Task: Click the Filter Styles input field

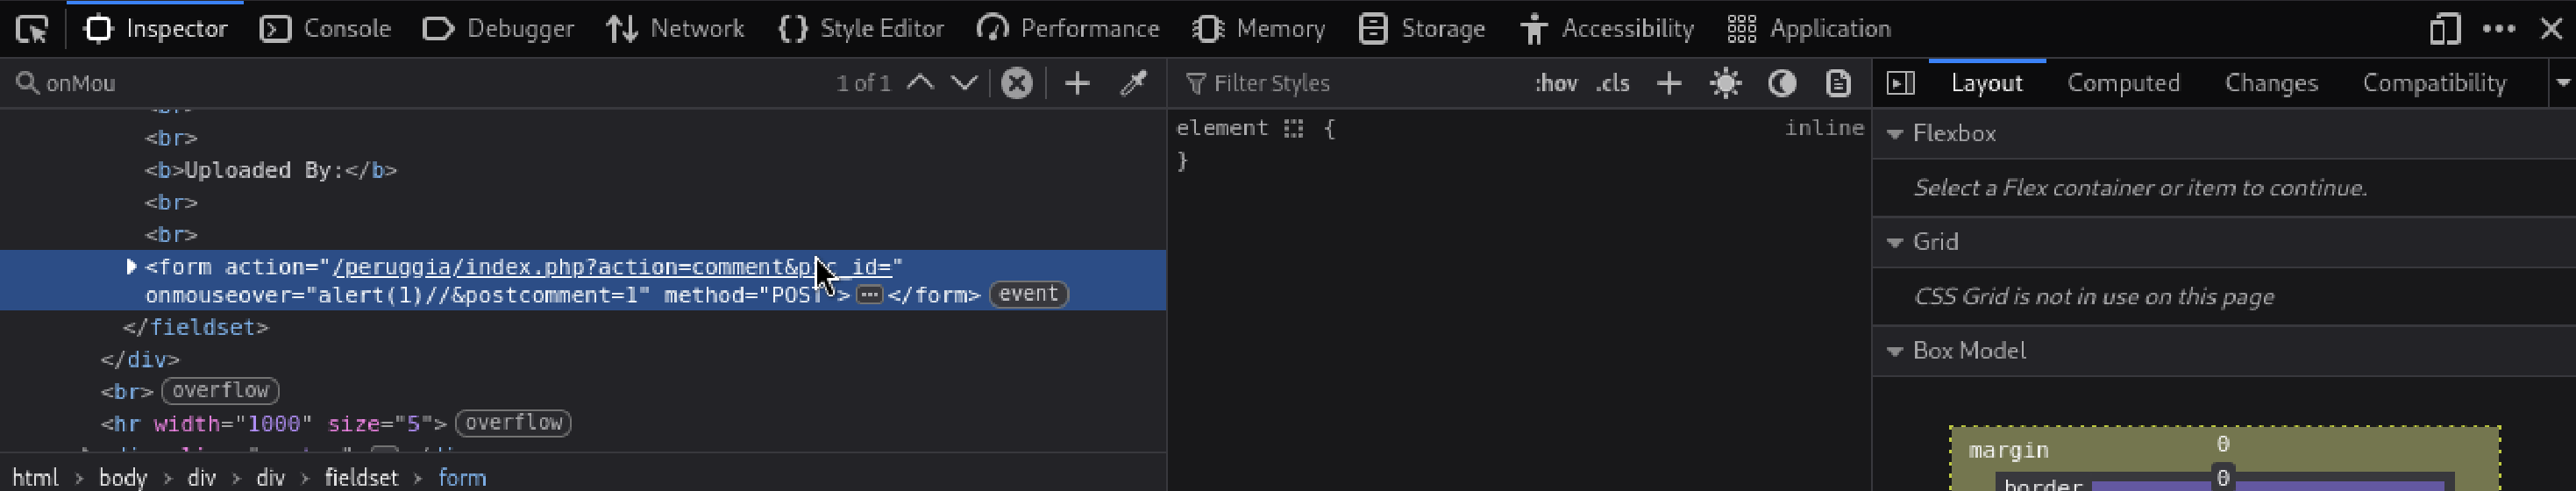Action: (x=1350, y=83)
